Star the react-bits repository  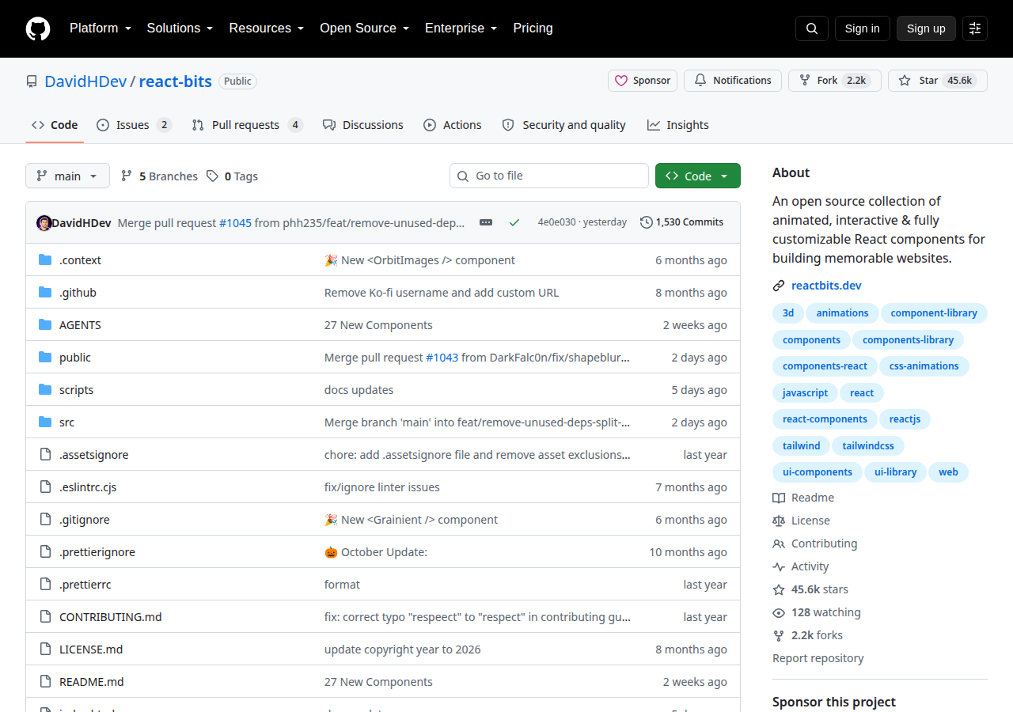(x=938, y=81)
